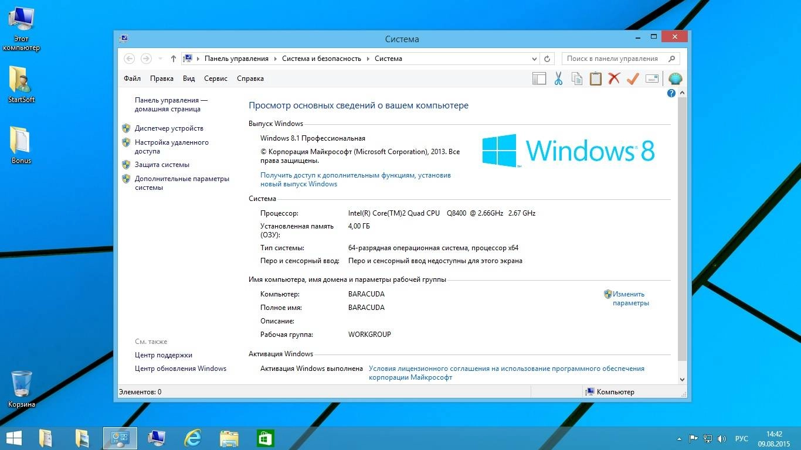The width and height of the screenshot is (801, 450).
Task: Click the red X Delete toolbar icon
Action: point(614,79)
